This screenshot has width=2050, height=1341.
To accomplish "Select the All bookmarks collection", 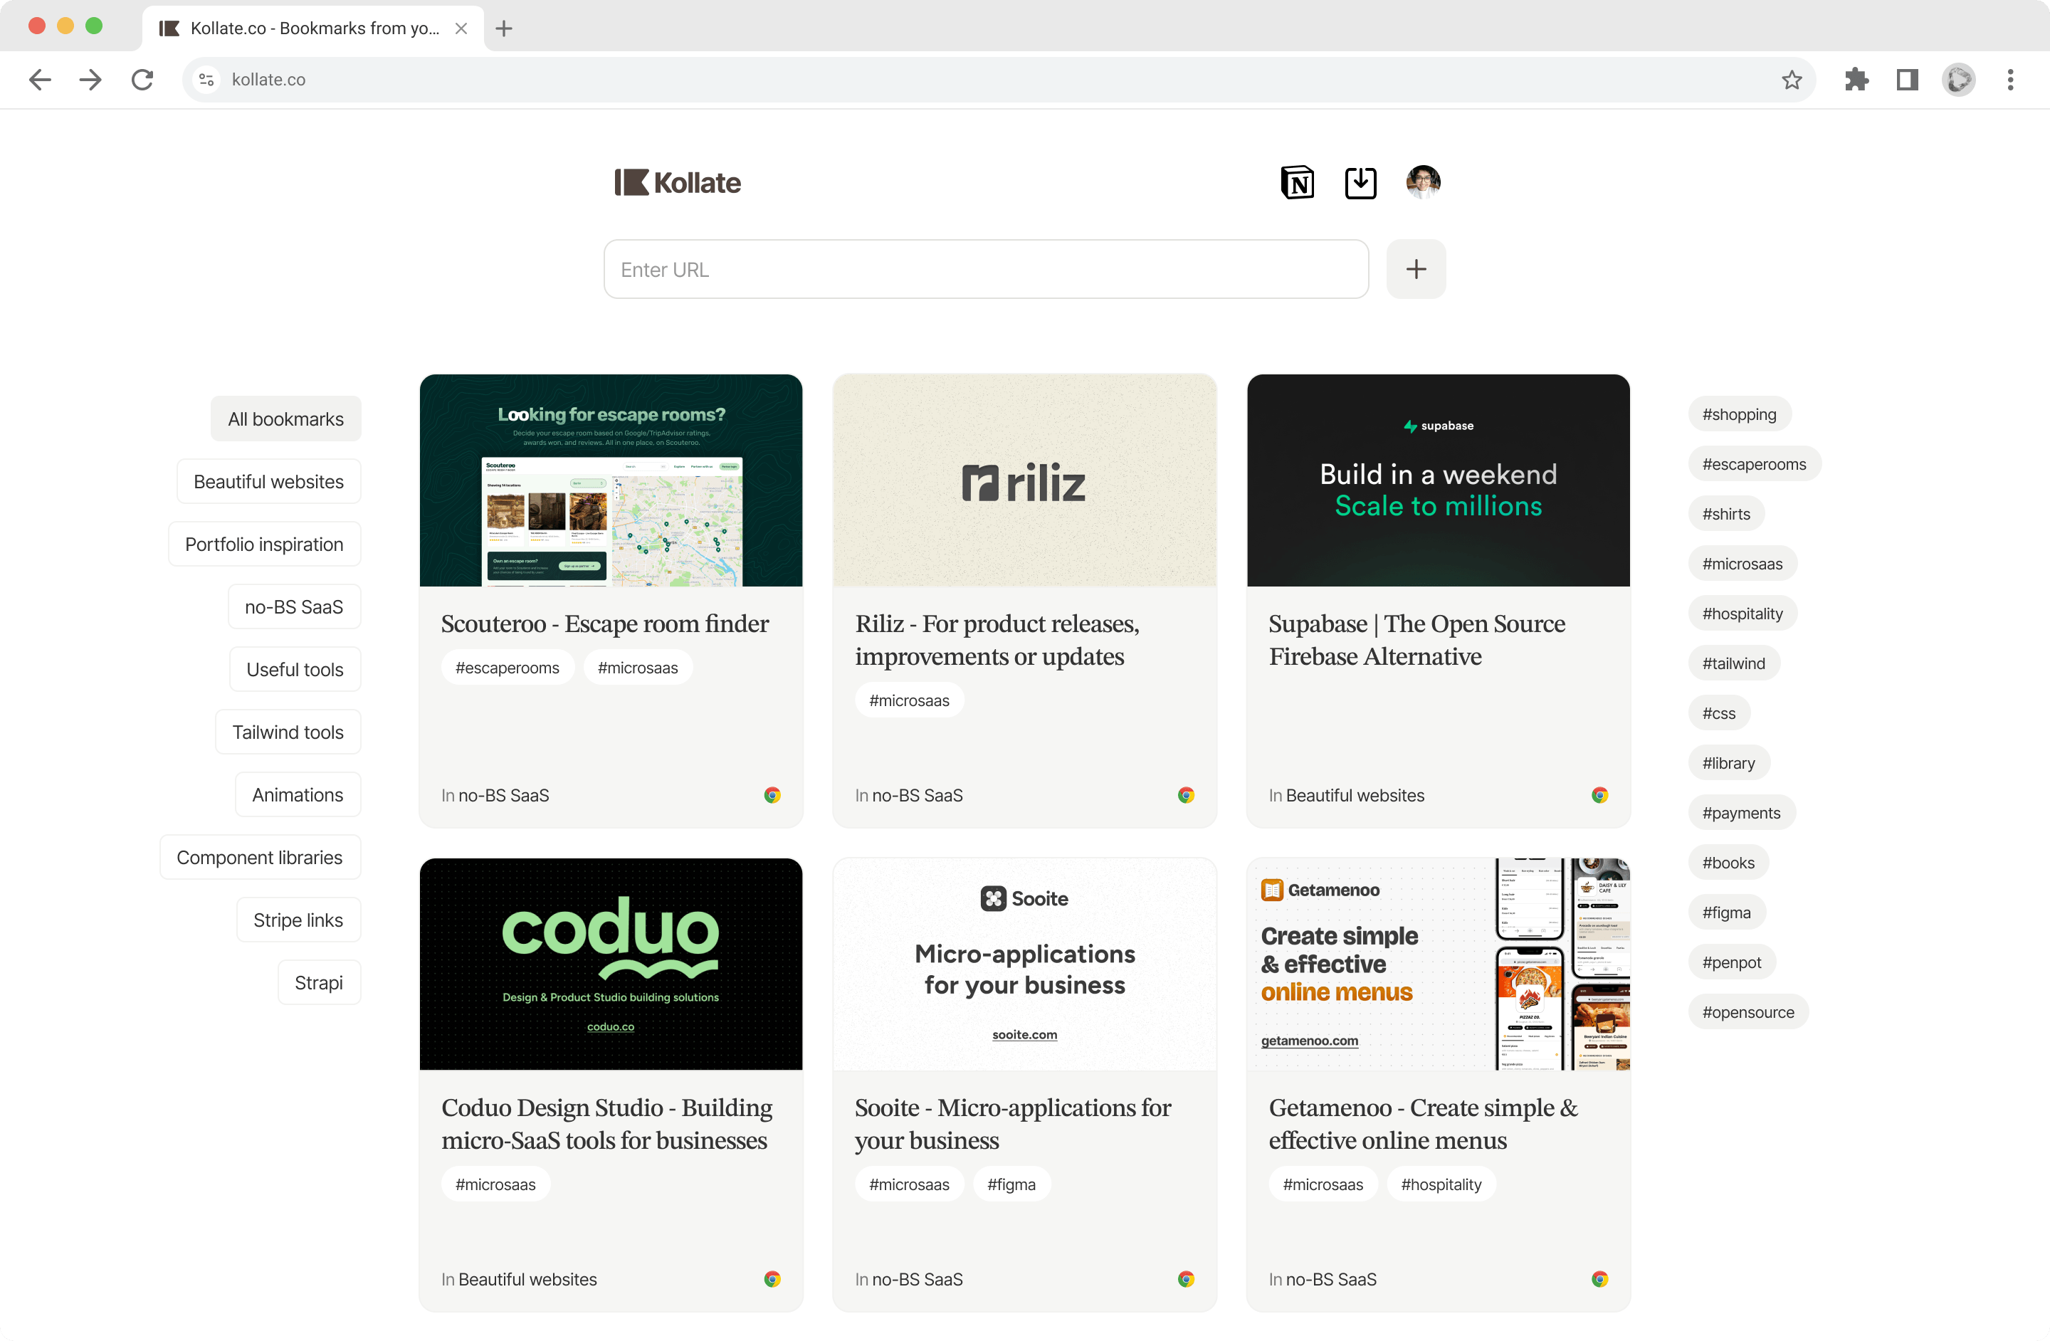I will [285, 419].
